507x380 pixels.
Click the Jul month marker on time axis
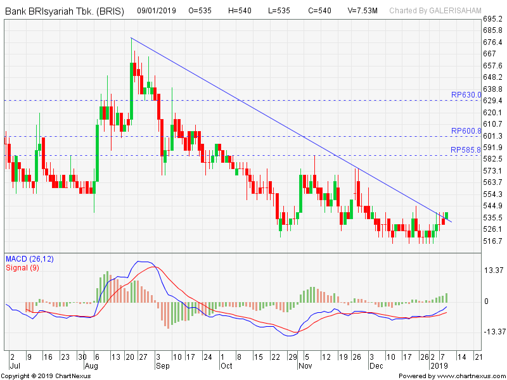pyautogui.click(x=15, y=366)
